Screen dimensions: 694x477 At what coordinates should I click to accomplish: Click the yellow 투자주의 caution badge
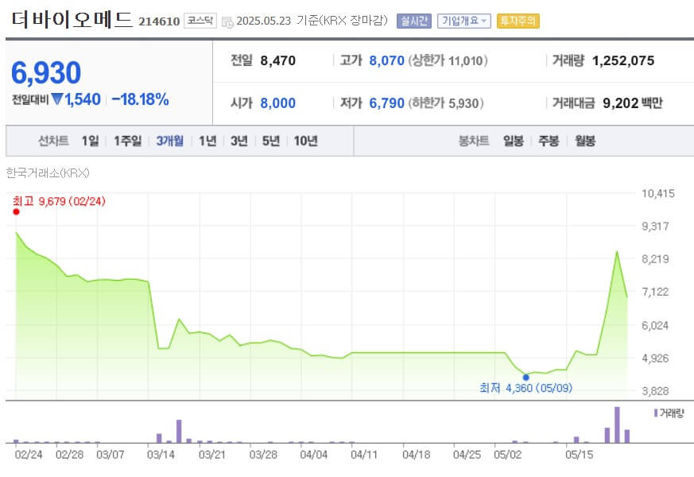[x=518, y=21]
